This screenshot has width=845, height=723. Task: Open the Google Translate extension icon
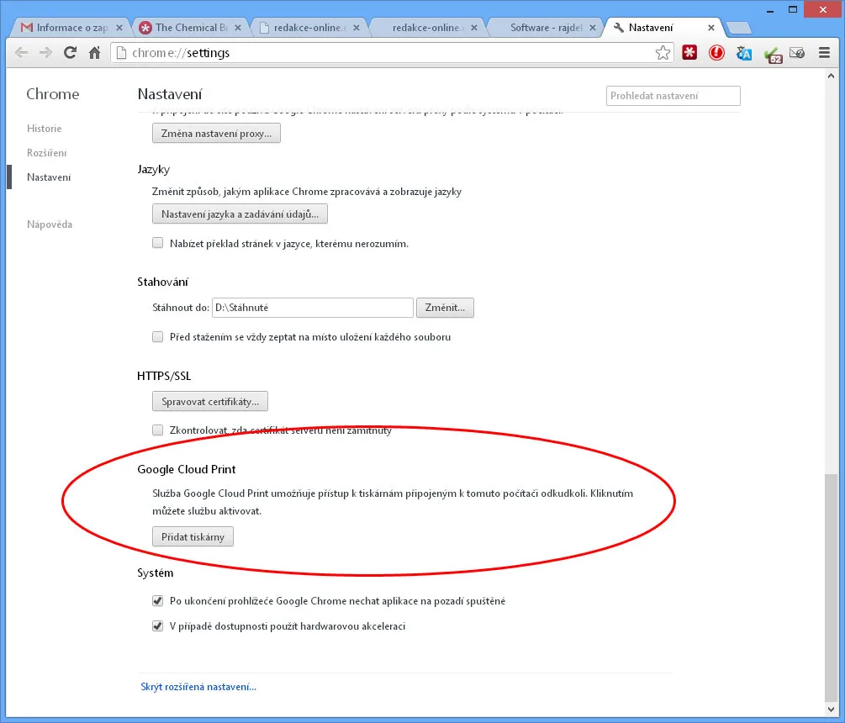(744, 53)
